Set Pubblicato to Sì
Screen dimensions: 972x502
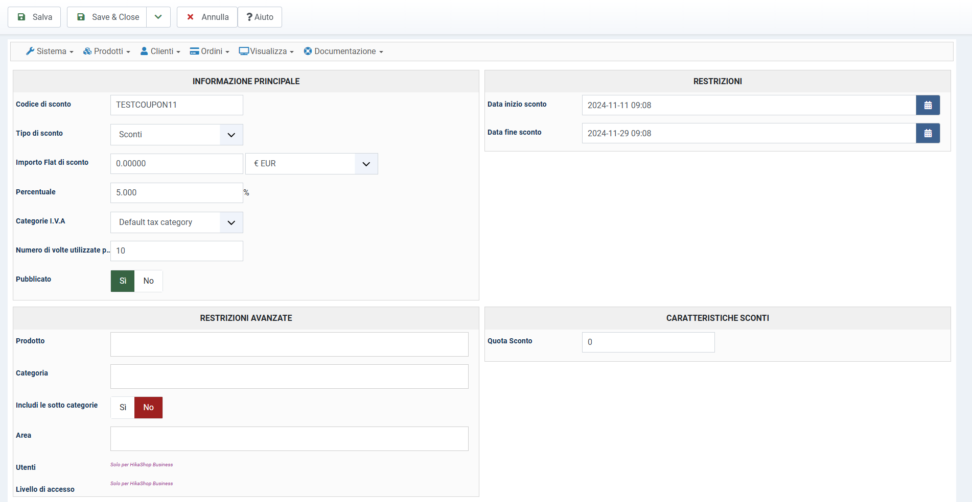123,281
